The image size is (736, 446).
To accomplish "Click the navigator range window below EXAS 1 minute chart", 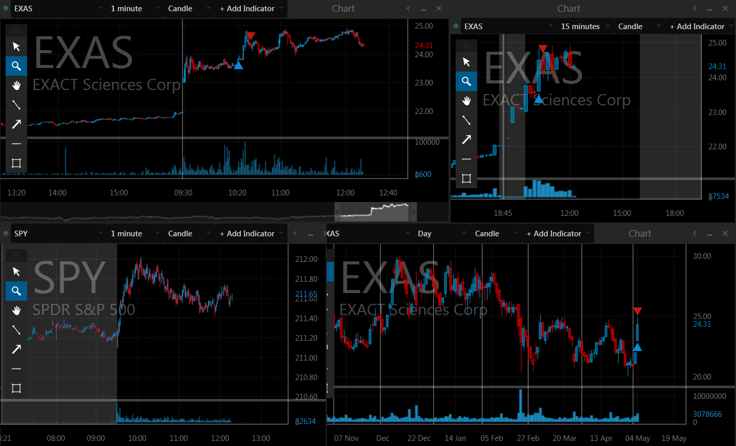I will (375, 211).
